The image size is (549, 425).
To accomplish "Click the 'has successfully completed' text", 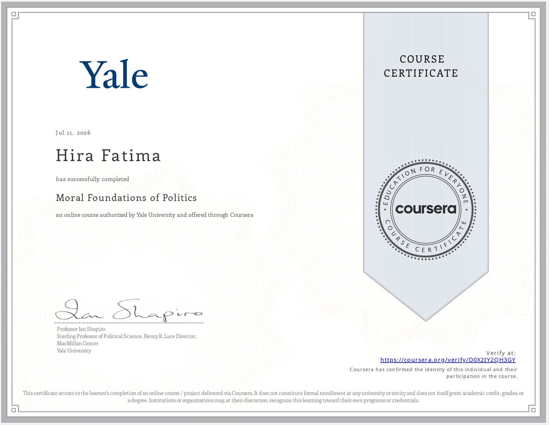I will click(93, 179).
